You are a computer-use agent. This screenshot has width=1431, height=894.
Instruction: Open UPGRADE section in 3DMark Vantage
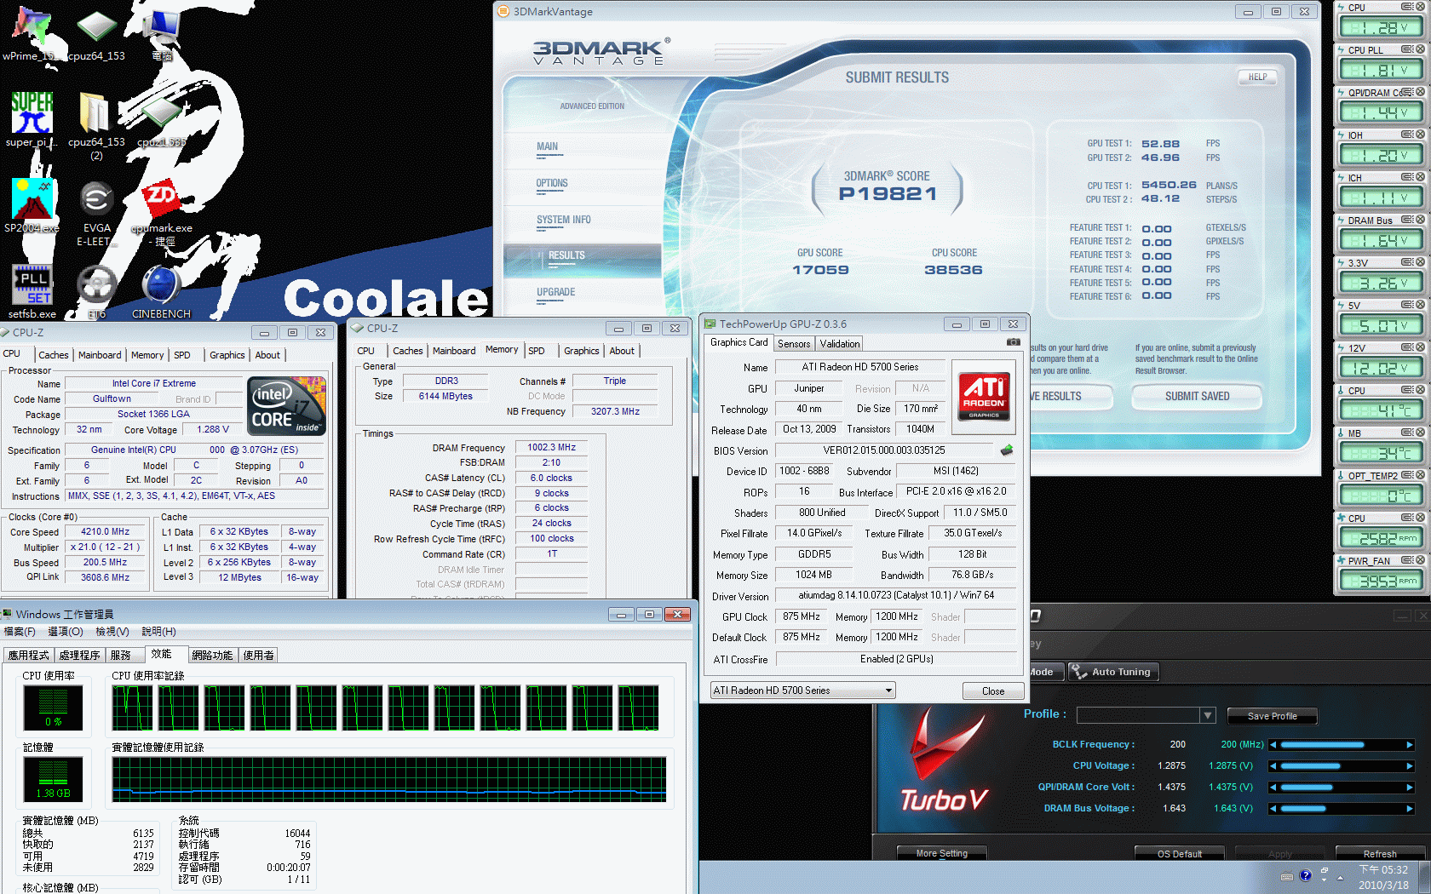pos(556,292)
